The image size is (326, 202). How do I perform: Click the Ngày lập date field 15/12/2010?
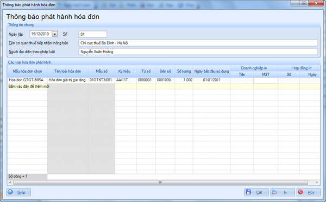click(41, 34)
